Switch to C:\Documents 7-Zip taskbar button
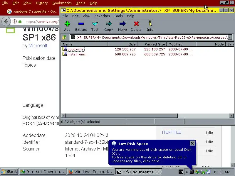The height and width of the screenshot is (176, 235). (138, 172)
